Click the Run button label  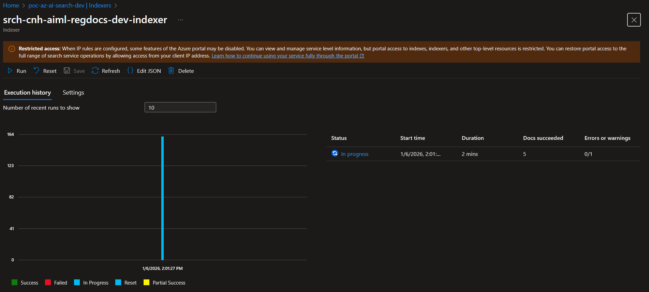tap(21, 71)
